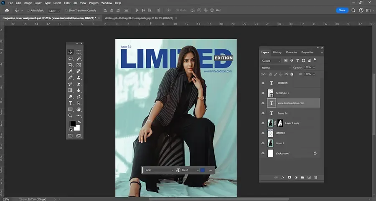Delete layer trash button

pyautogui.click(x=315, y=177)
